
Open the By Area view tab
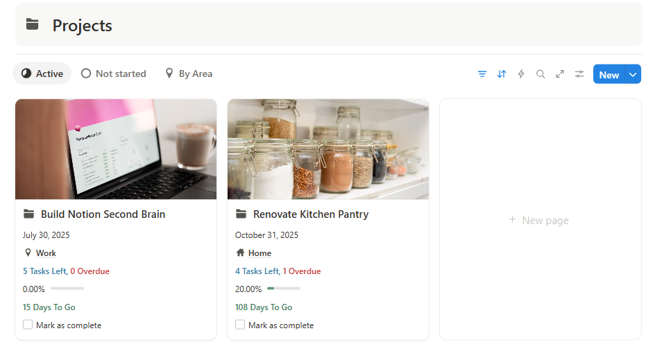tap(189, 74)
